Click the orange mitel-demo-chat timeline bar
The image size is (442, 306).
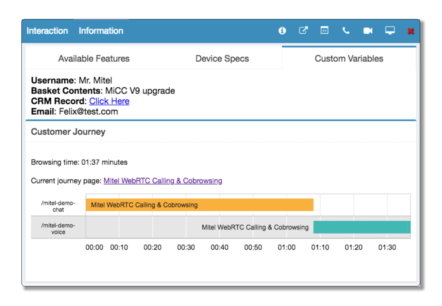tap(200, 205)
